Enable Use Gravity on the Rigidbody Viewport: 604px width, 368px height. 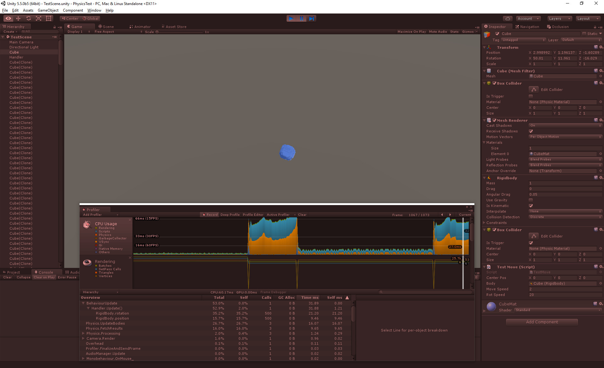pos(531,200)
